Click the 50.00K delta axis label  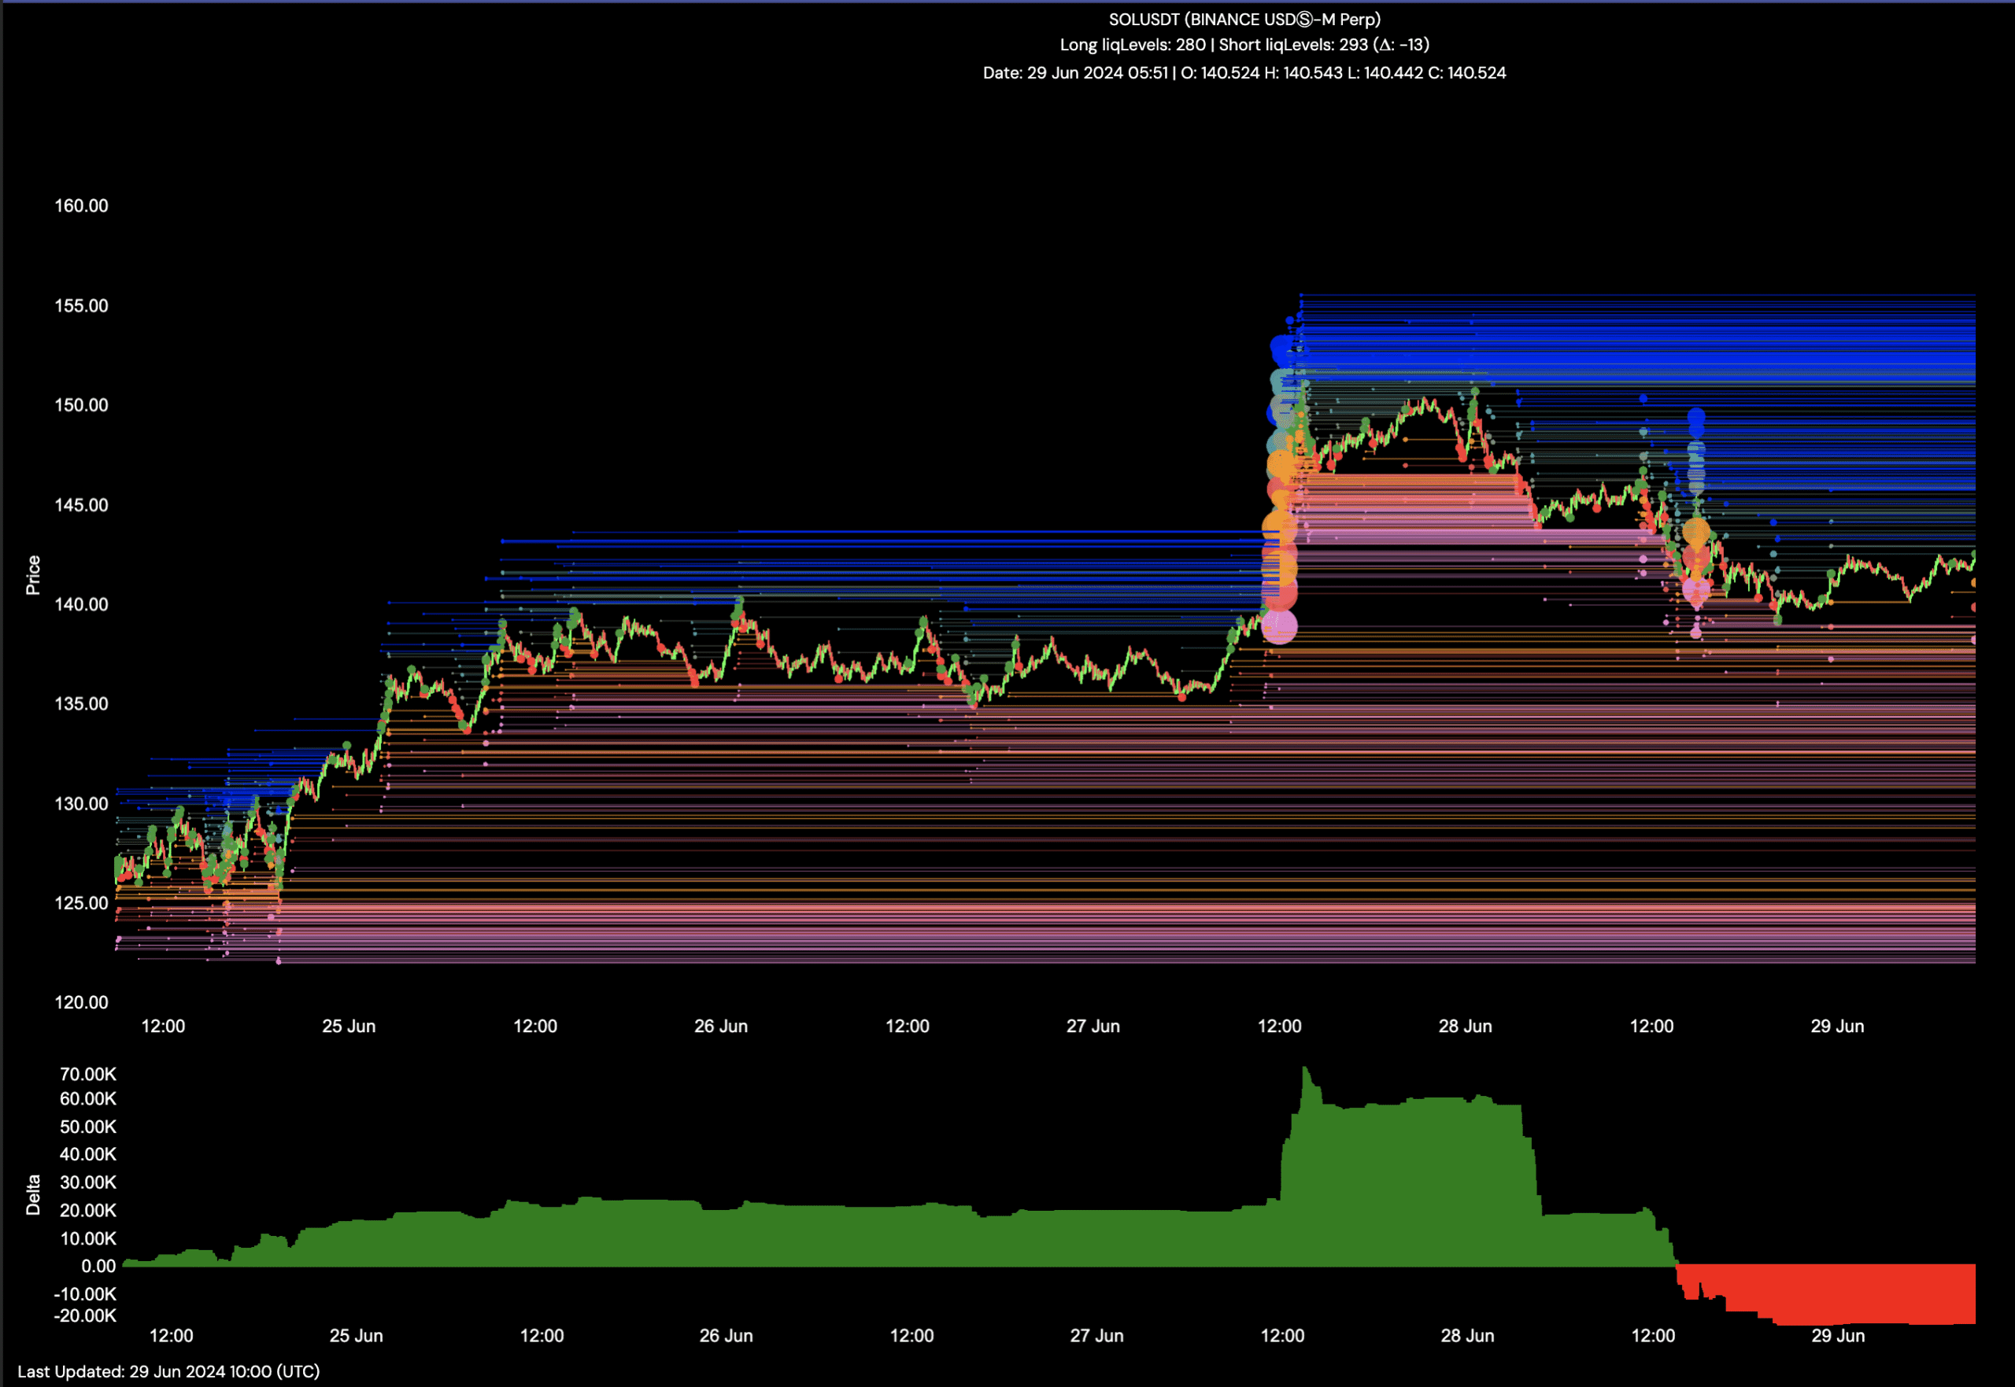click(x=88, y=1127)
